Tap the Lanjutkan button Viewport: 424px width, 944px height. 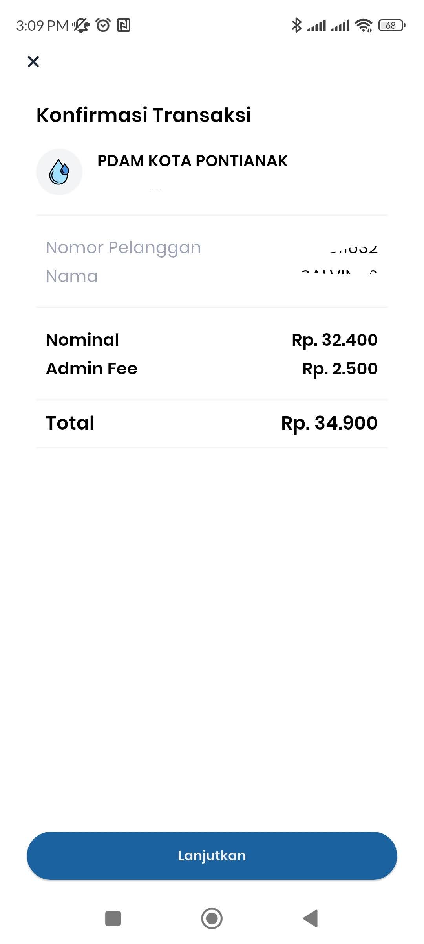point(212,855)
